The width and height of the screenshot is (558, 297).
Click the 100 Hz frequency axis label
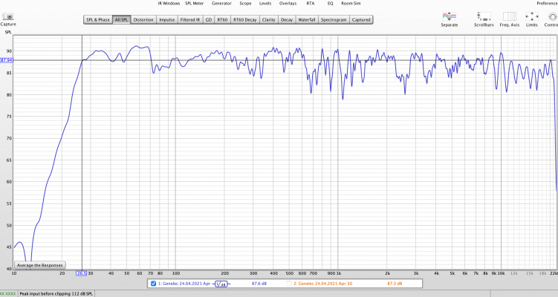pos(176,273)
